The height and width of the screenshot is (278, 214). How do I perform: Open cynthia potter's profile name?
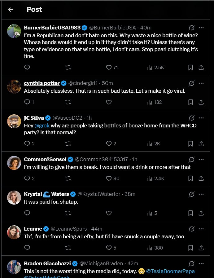coord(41,83)
